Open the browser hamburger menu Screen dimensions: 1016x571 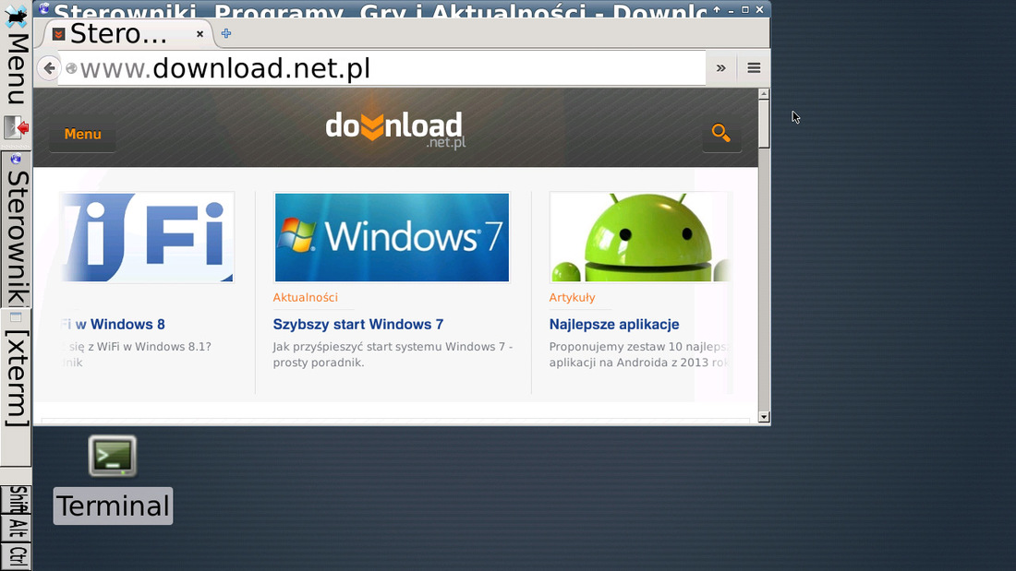(754, 68)
